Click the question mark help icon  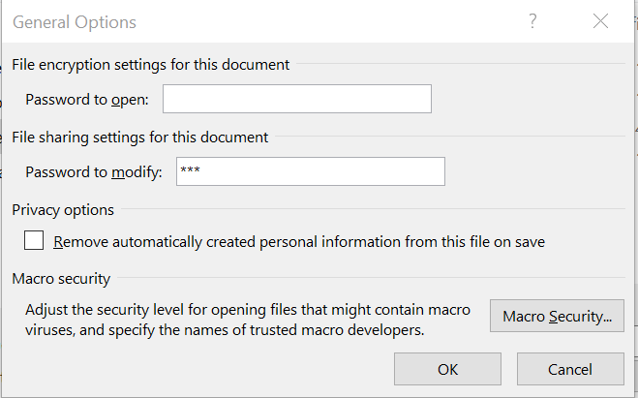click(x=532, y=21)
